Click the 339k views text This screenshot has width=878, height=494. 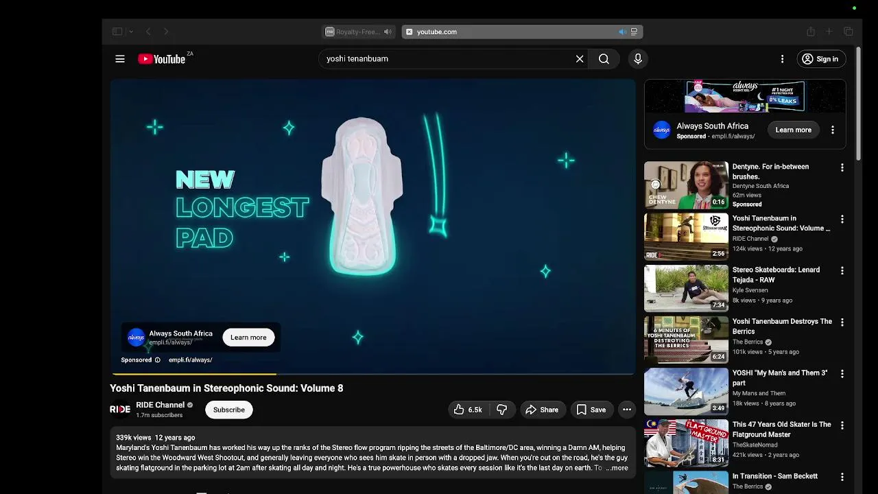click(133, 438)
